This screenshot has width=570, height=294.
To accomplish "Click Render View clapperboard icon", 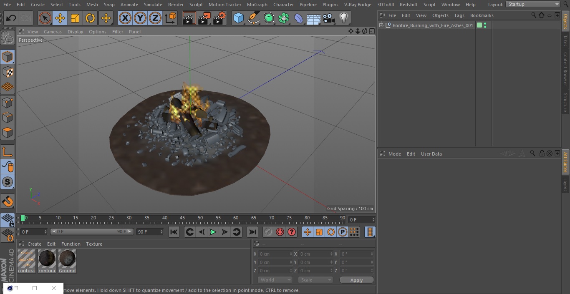I will [x=189, y=18].
